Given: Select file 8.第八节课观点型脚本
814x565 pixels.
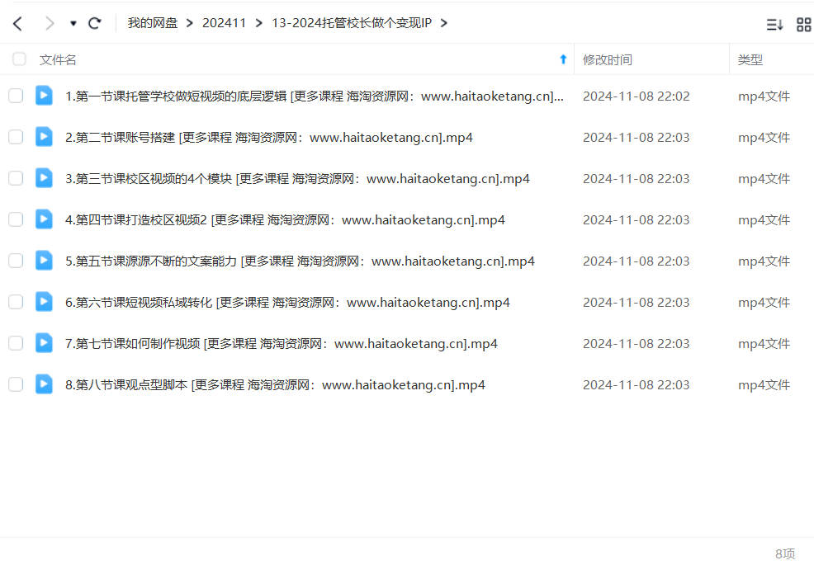Looking at the screenshot, I should [275, 385].
